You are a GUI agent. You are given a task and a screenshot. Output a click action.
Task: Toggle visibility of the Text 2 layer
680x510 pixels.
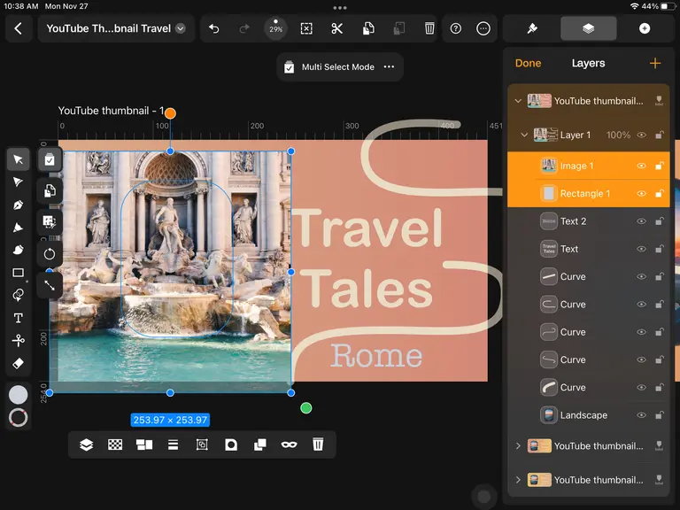click(641, 221)
